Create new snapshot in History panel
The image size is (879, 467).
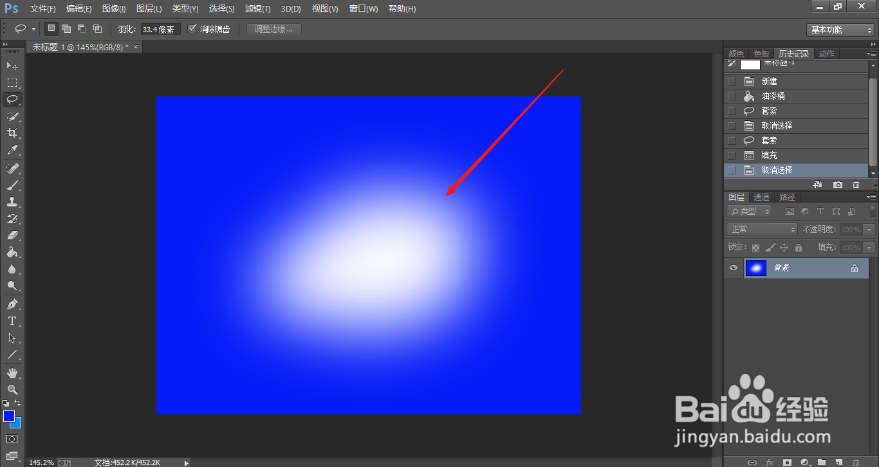pyautogui.click(x=837, y=185)
